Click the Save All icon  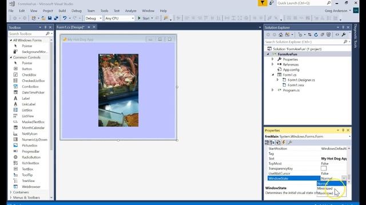coord(56,18)
